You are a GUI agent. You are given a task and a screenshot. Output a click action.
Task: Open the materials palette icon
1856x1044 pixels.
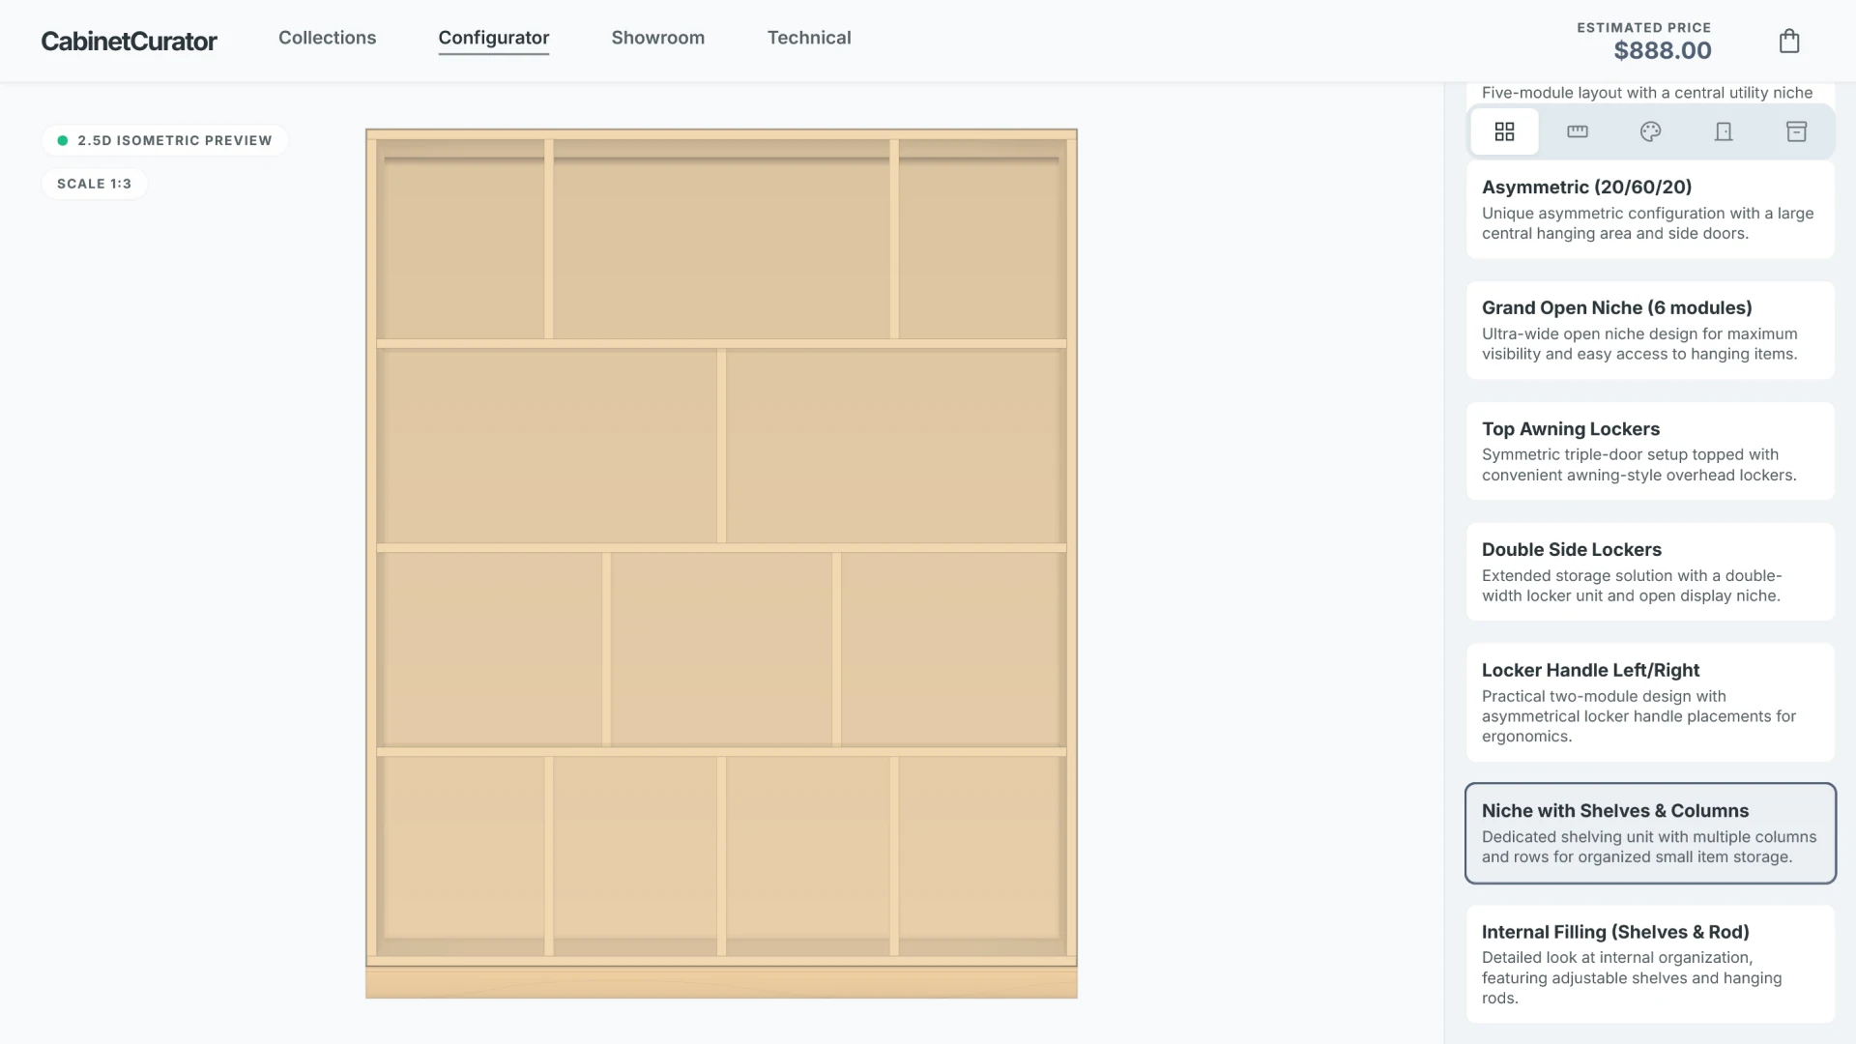click(x=1650, y=130)
